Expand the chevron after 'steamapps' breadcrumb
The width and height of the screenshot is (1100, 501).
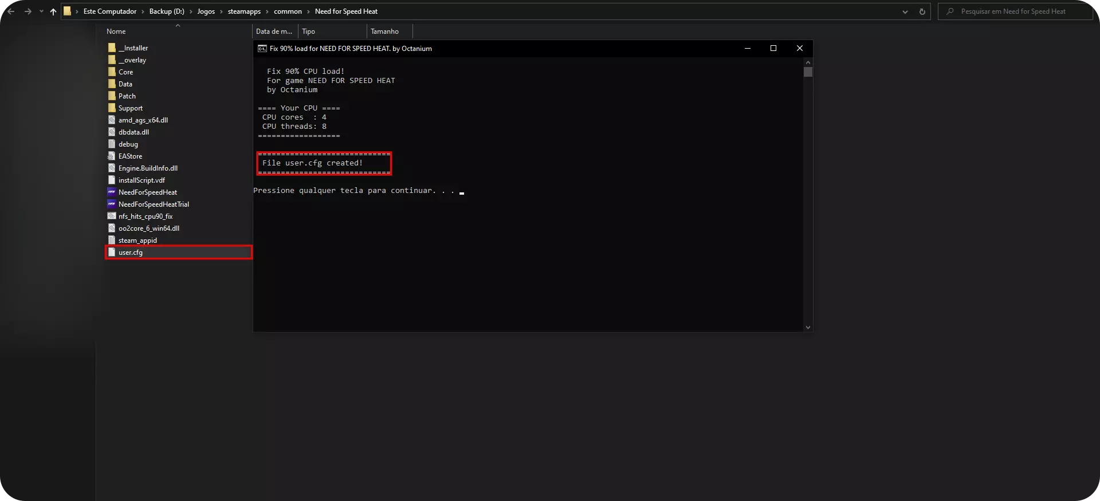click(x=267, y=11)
